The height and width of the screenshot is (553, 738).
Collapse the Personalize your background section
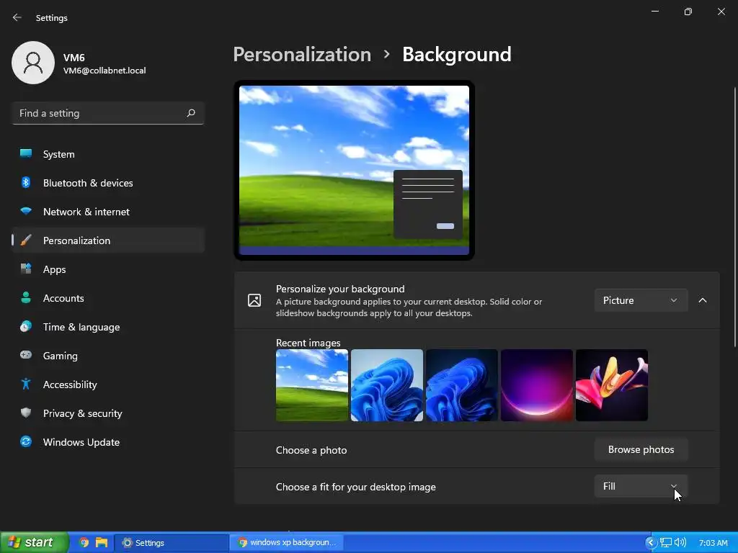point(702,300)
